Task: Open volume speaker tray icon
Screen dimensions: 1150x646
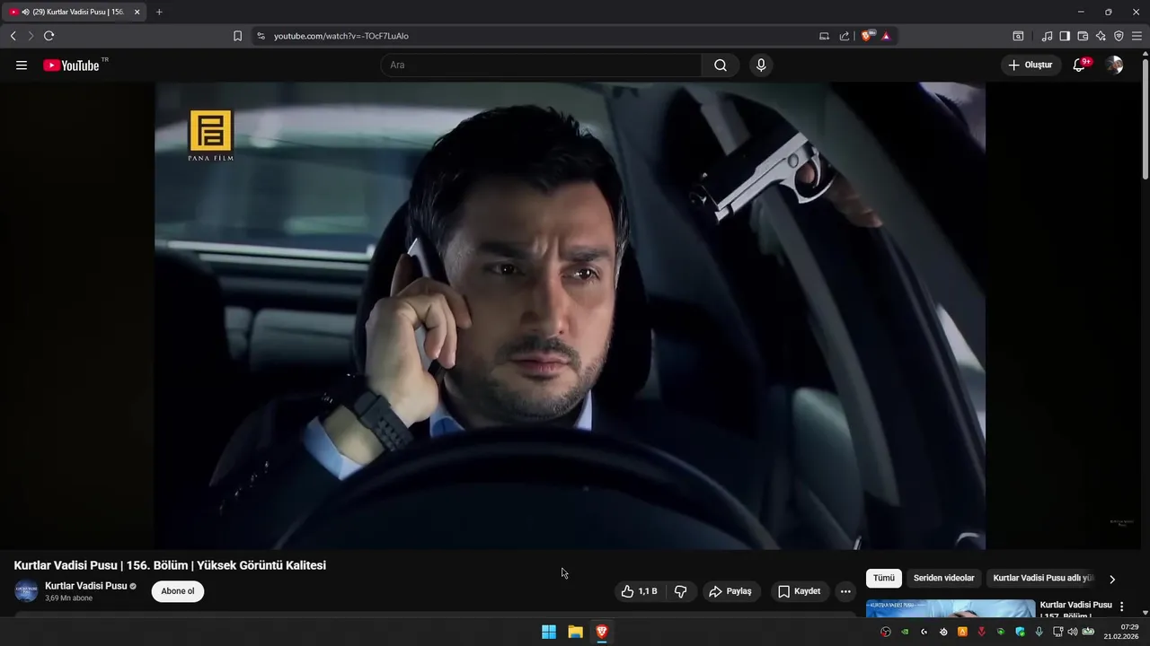Action: 1073,632
